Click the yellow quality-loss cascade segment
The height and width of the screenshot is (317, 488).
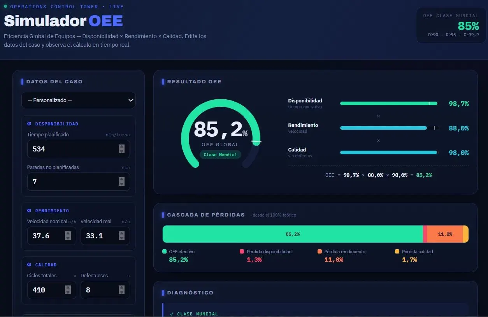click(466, 234)
